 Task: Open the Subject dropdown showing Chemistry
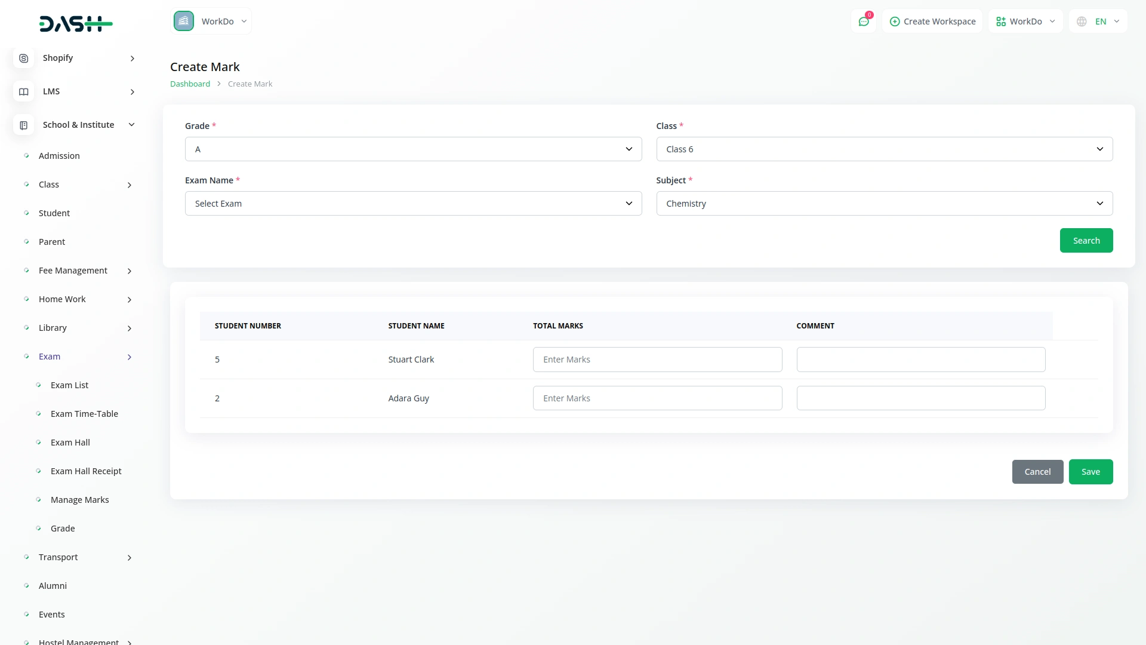(884, 204)
